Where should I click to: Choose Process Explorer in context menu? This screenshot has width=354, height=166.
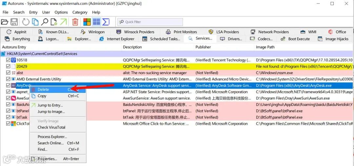coord(58,137)
